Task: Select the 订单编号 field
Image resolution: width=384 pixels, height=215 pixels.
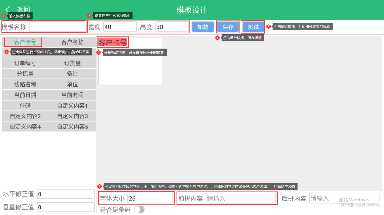Action: [x=25, y=63]
